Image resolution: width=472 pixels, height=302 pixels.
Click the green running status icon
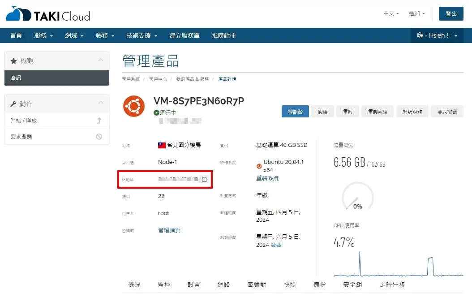pos(156,112)
